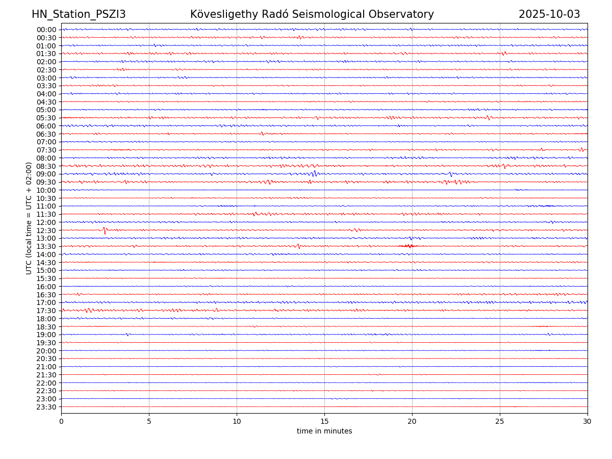Click the 17:30 row time label
Screen dimensions: 612x459
point(46,311)
